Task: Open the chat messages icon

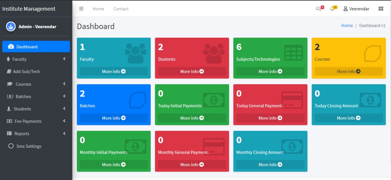Action: coord(318,9)
